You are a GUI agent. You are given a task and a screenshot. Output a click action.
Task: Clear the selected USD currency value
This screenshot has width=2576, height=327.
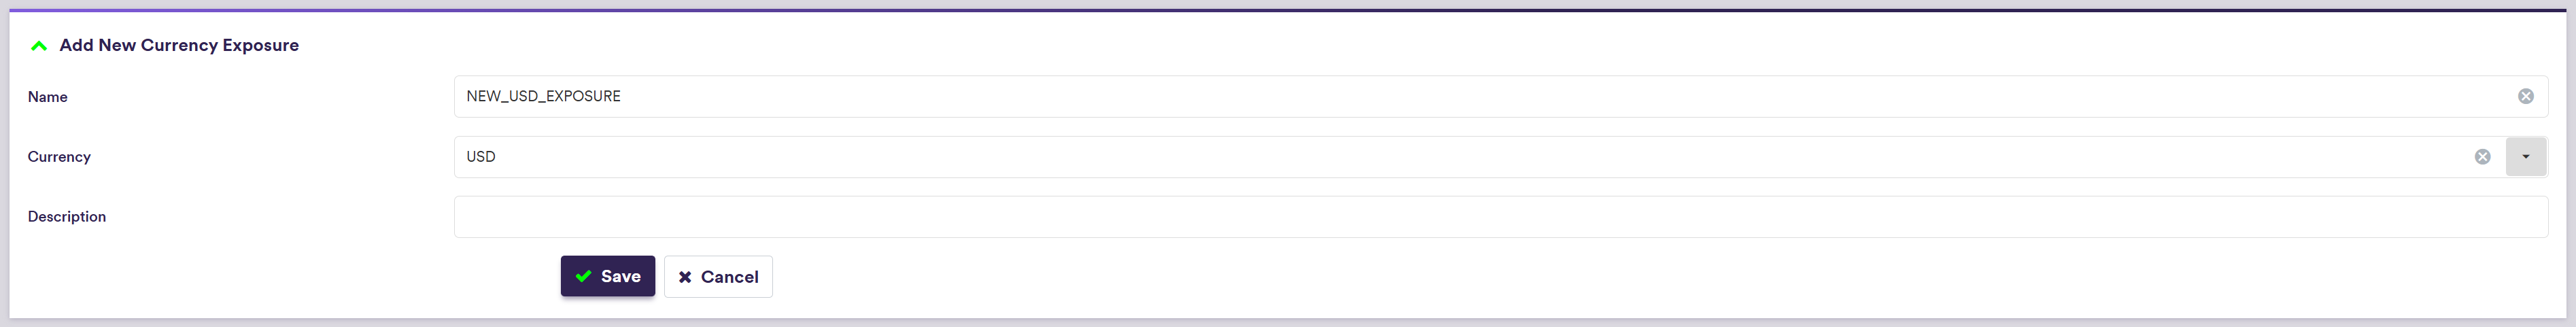pos(2482,157)
